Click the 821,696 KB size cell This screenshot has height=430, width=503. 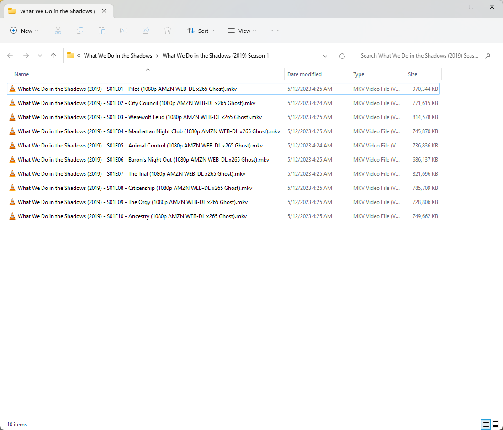(x=425, y=173)
